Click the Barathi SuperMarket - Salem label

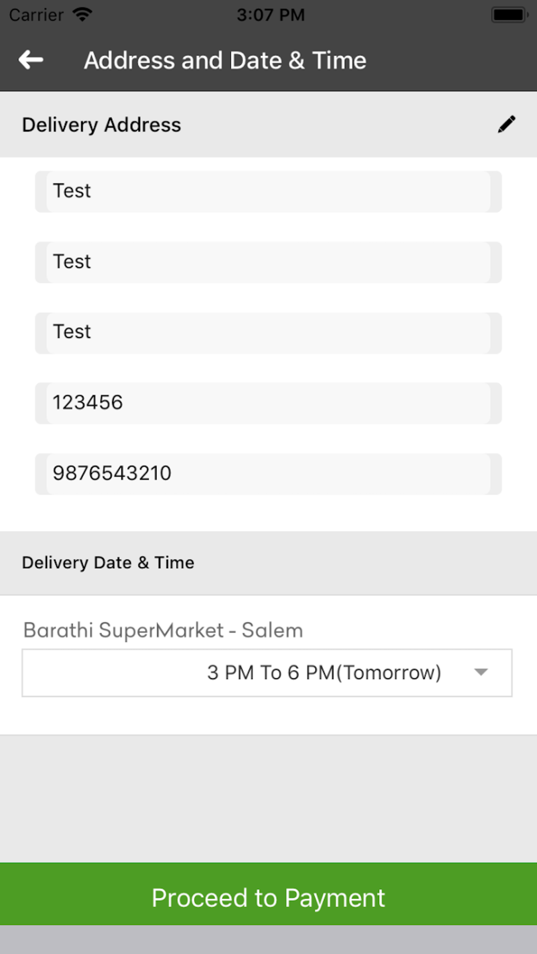click(163, 630)
